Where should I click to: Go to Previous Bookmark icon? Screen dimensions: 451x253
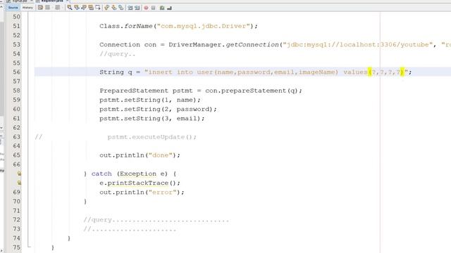[107, 8]
